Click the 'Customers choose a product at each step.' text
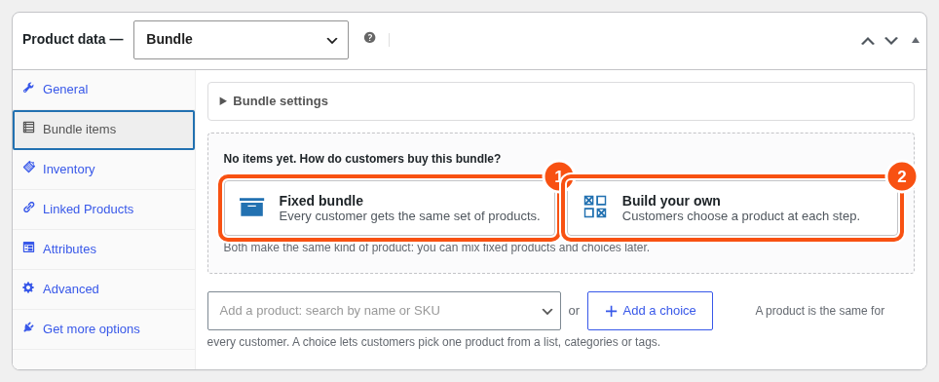This screenshot has width=939, height=382. point(741,216)
